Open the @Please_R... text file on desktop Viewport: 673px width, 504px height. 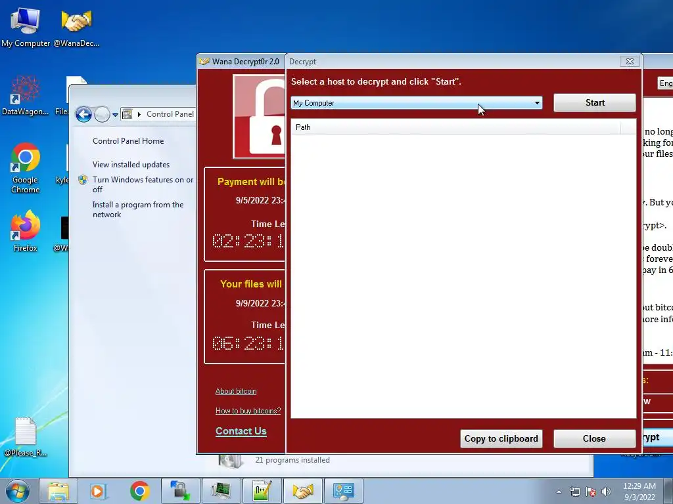(x=26, y=437)
